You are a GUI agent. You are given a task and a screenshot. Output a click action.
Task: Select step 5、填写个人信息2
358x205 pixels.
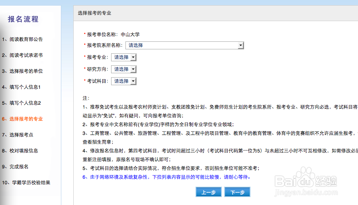pos(21,103)
